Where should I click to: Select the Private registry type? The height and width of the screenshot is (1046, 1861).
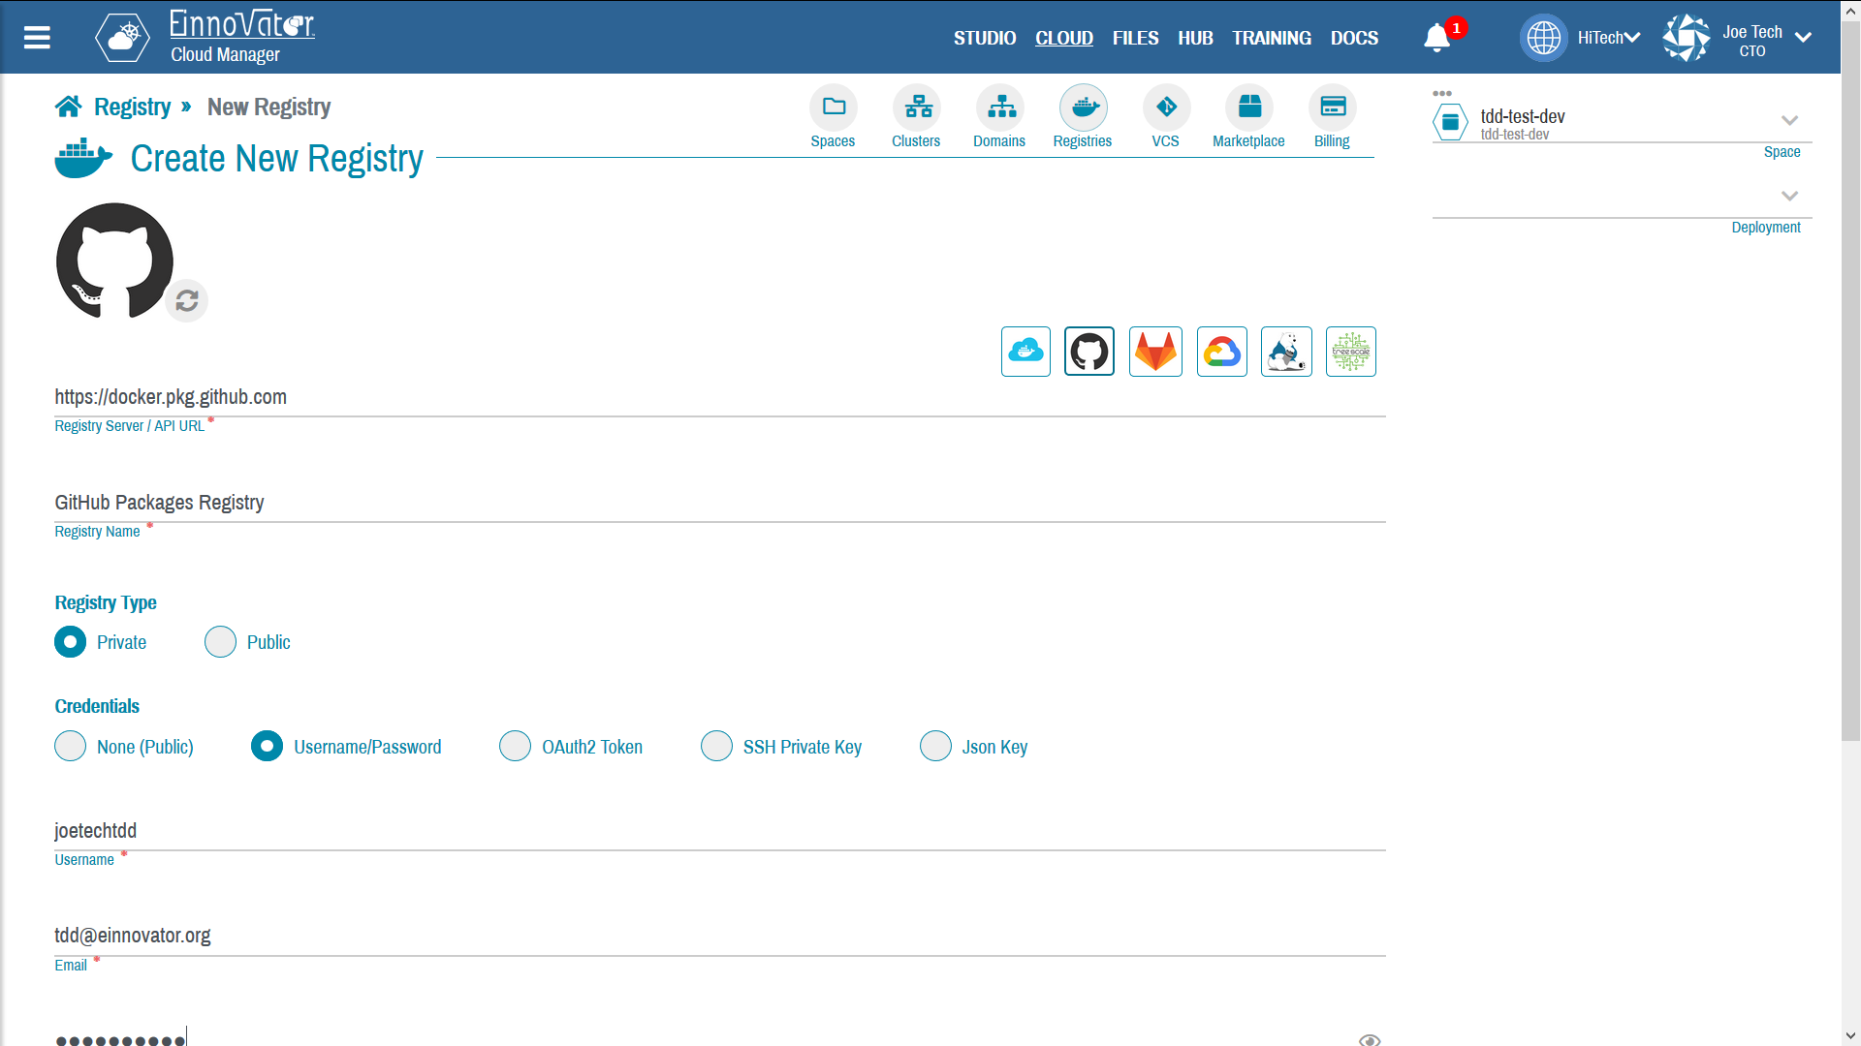click(x=71, y=642)
